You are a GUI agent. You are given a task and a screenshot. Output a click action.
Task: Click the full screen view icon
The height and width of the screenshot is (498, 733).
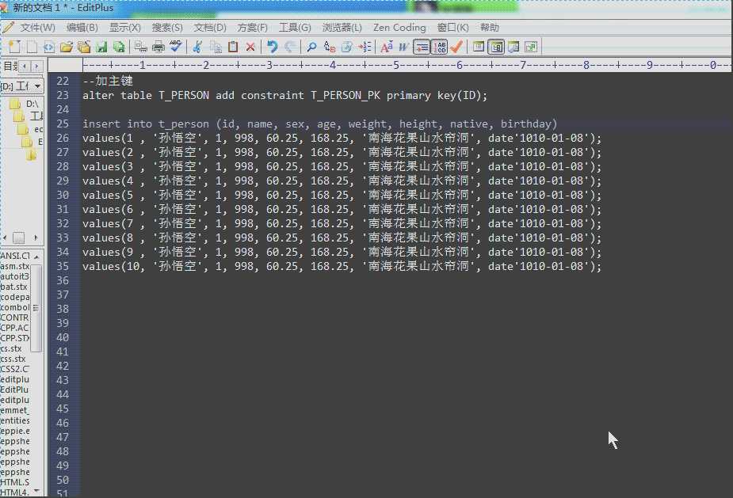click(531, 47)
